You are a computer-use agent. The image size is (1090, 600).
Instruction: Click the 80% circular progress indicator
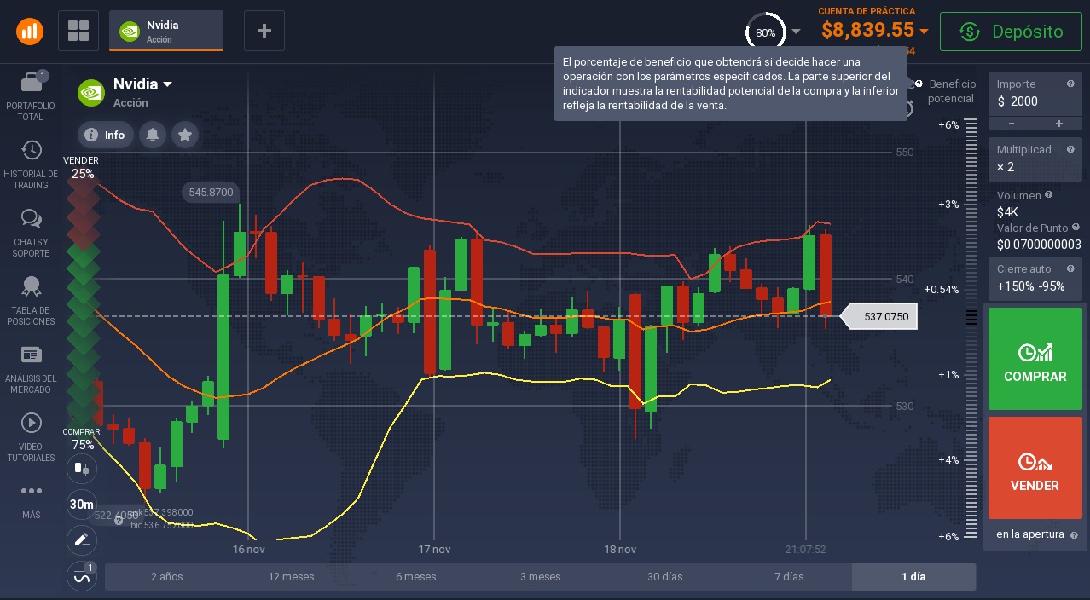(x=765, y=32)
